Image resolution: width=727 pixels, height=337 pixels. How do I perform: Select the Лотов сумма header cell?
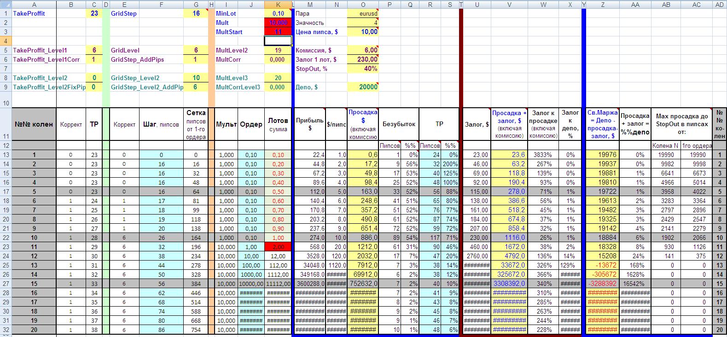pyautogui.click(x=278, y=124)
